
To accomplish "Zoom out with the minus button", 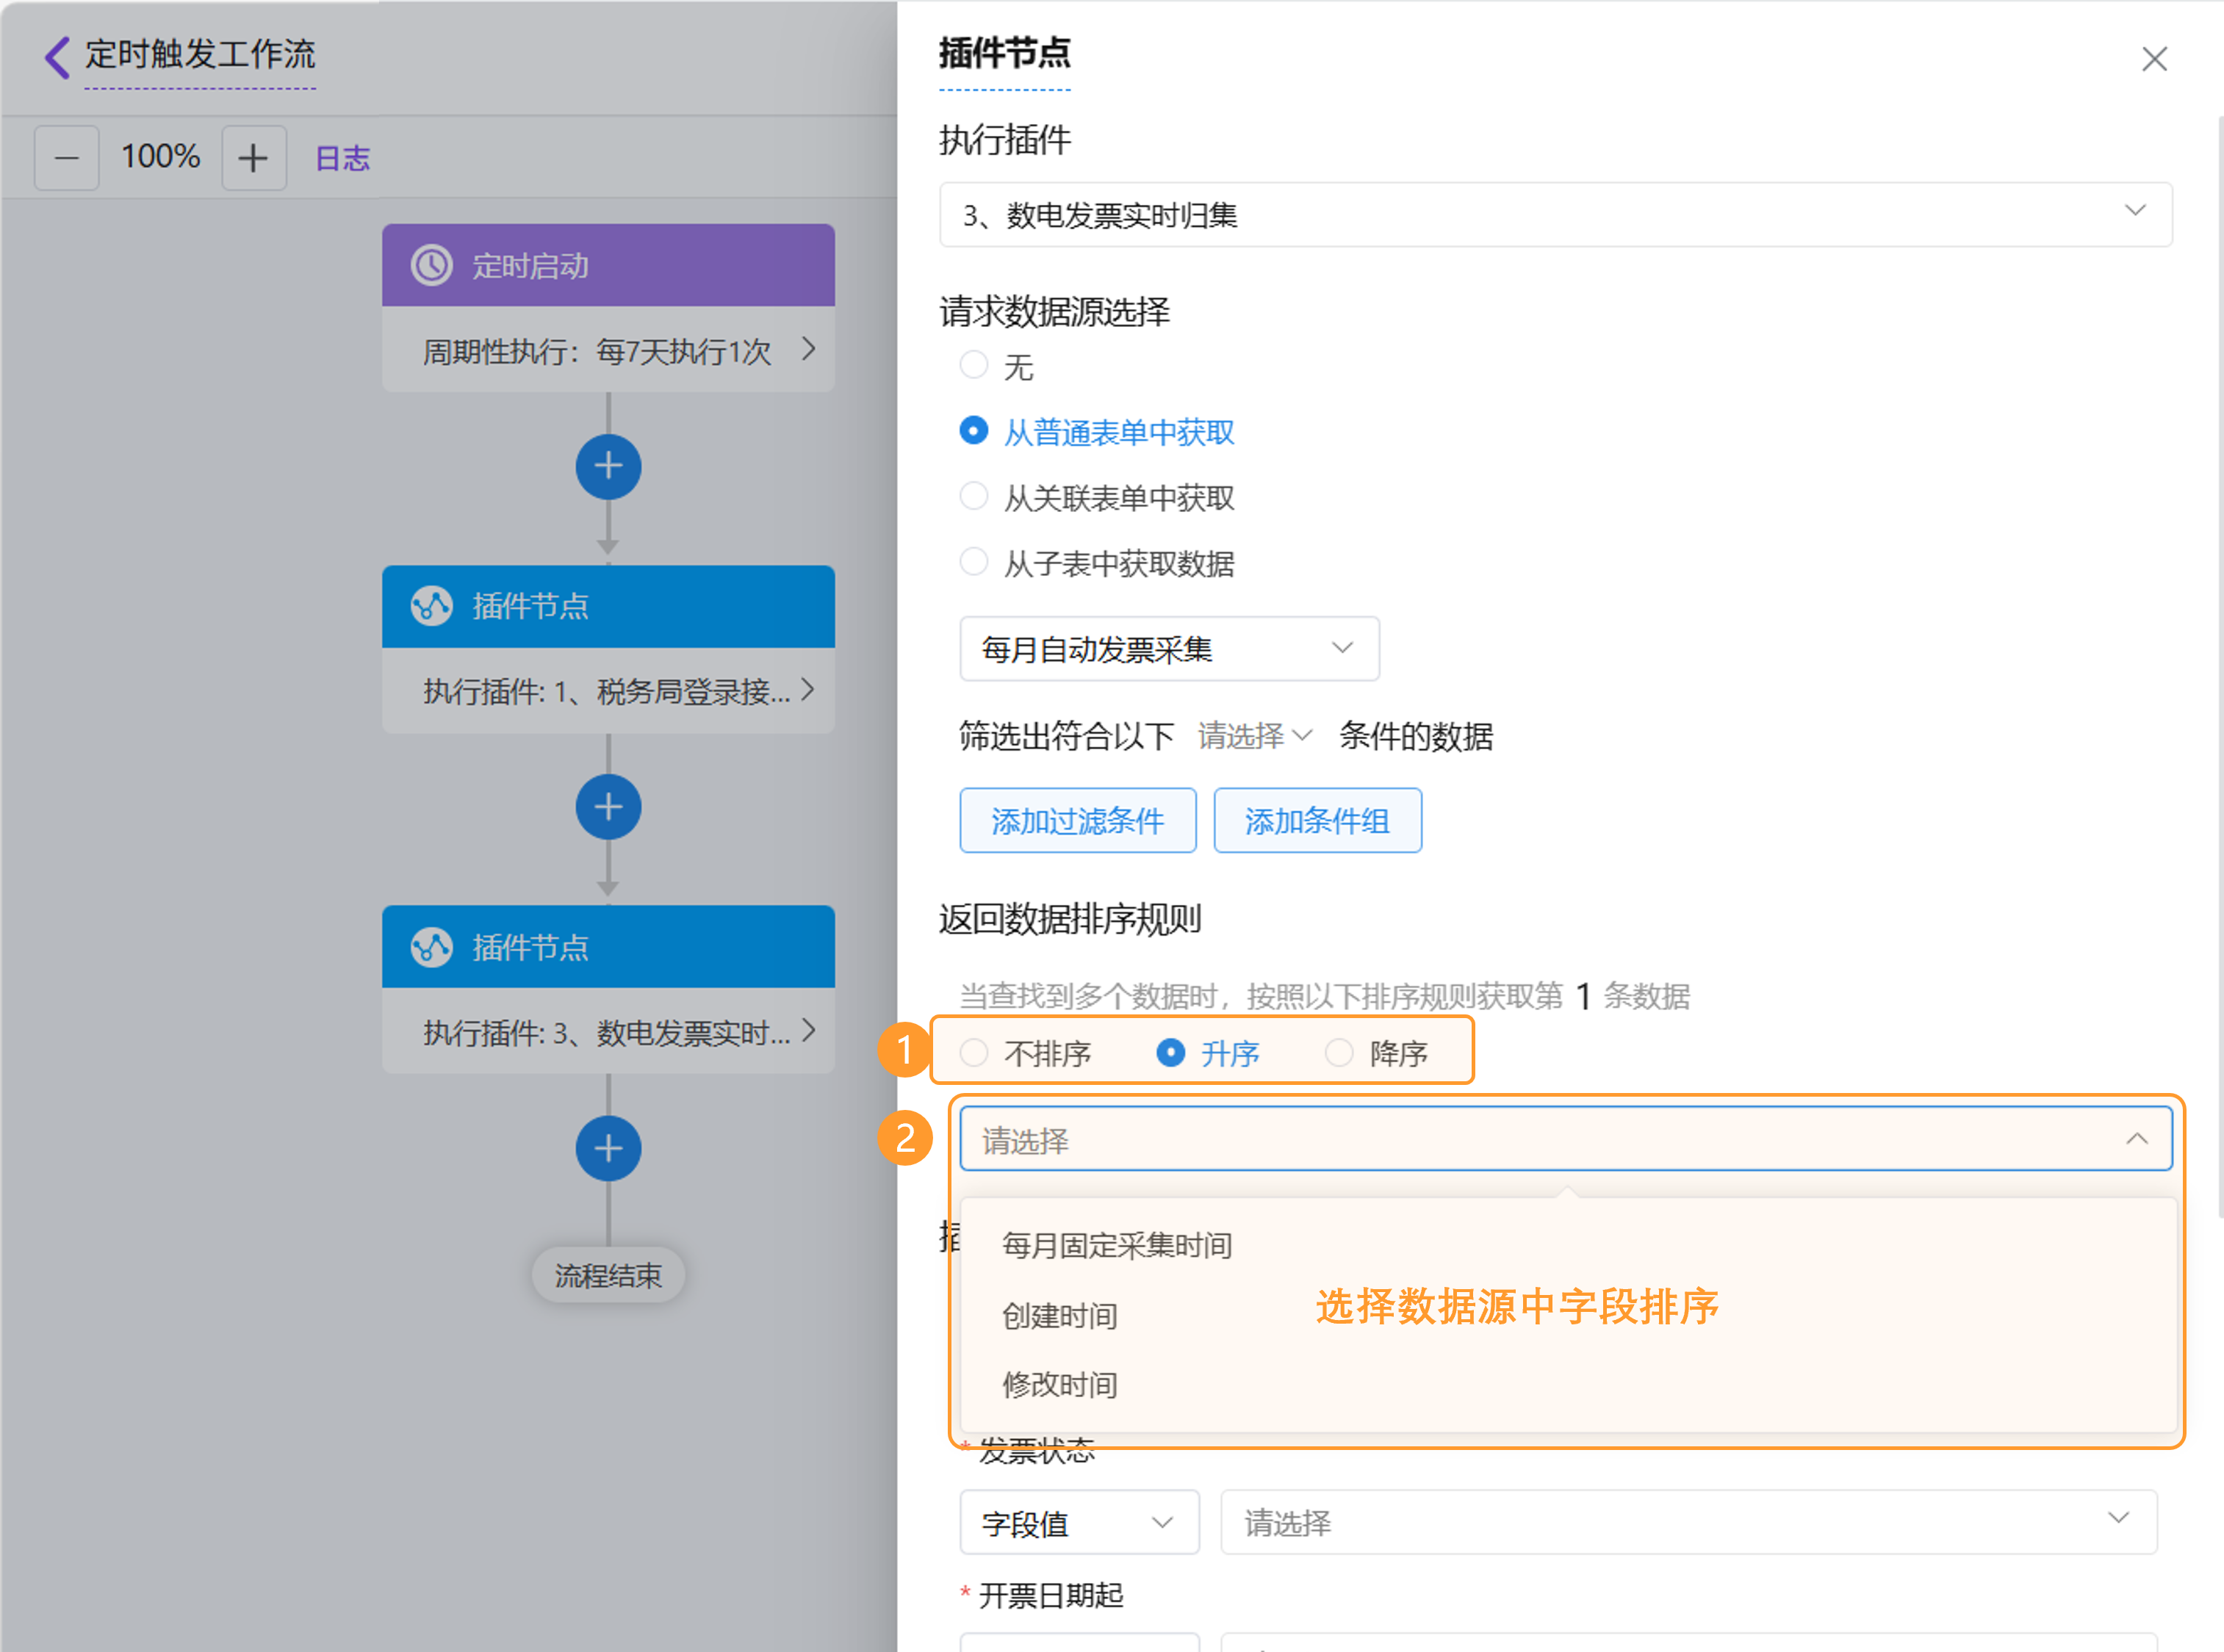I will point(66,158).
